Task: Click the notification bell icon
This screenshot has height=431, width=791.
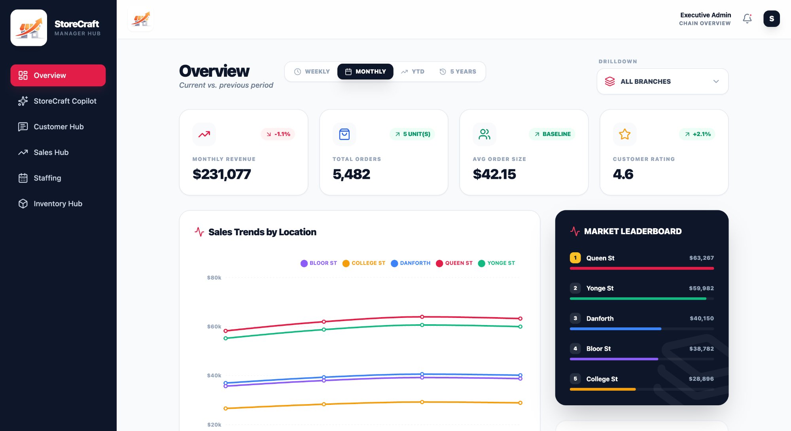Action: point(747,18)
